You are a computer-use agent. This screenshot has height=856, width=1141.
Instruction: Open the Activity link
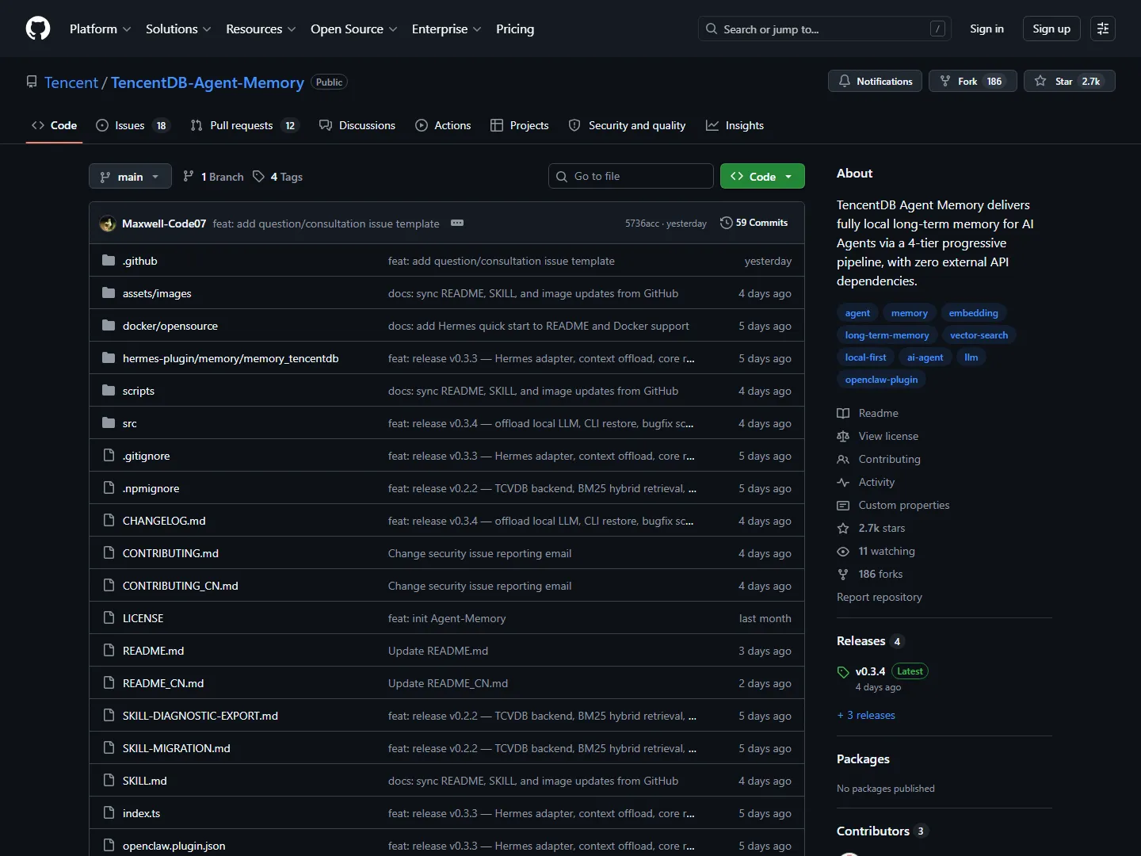click(x=866, y=482)
